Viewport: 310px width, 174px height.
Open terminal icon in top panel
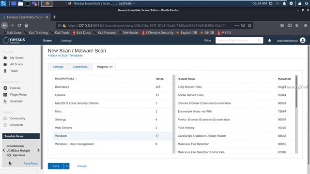pyautogui.click(x=28, y=3)
